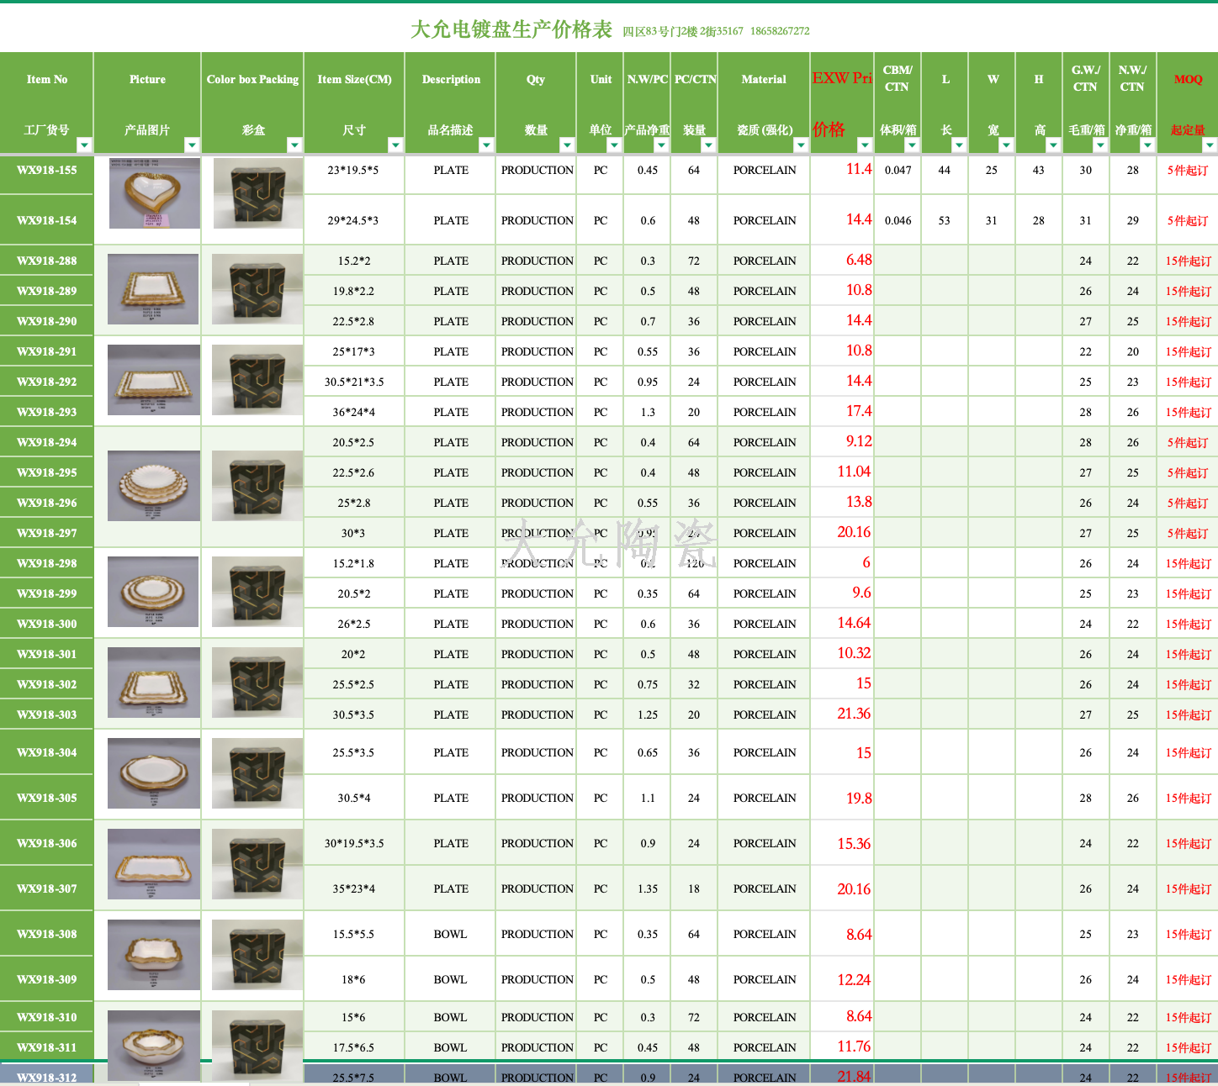This screenshot has width=1218, height=1086.
Task: Expand the G.W./CTN column filter arrow
Action: coord(1100,145)
